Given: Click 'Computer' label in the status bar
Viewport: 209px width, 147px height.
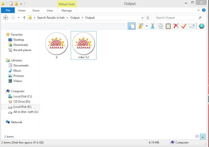Looking at the screenshot, I should [182, 142].
